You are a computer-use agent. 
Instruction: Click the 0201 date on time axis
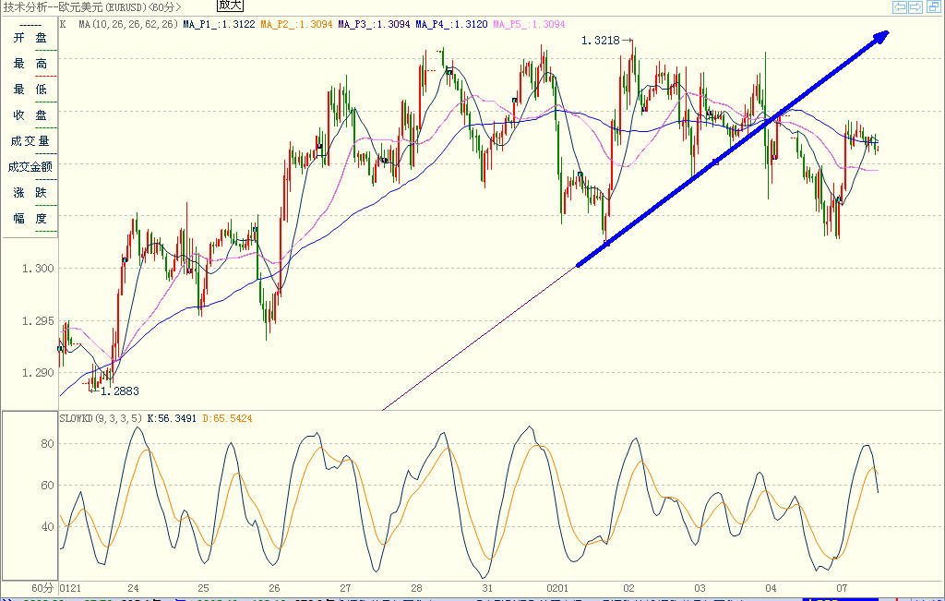pyautogui.click(x=557, y=588)
